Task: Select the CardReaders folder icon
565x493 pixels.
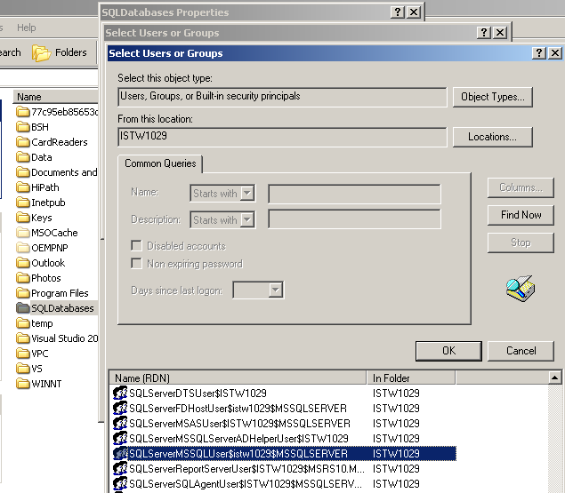Action: click(x=23, y=142)
